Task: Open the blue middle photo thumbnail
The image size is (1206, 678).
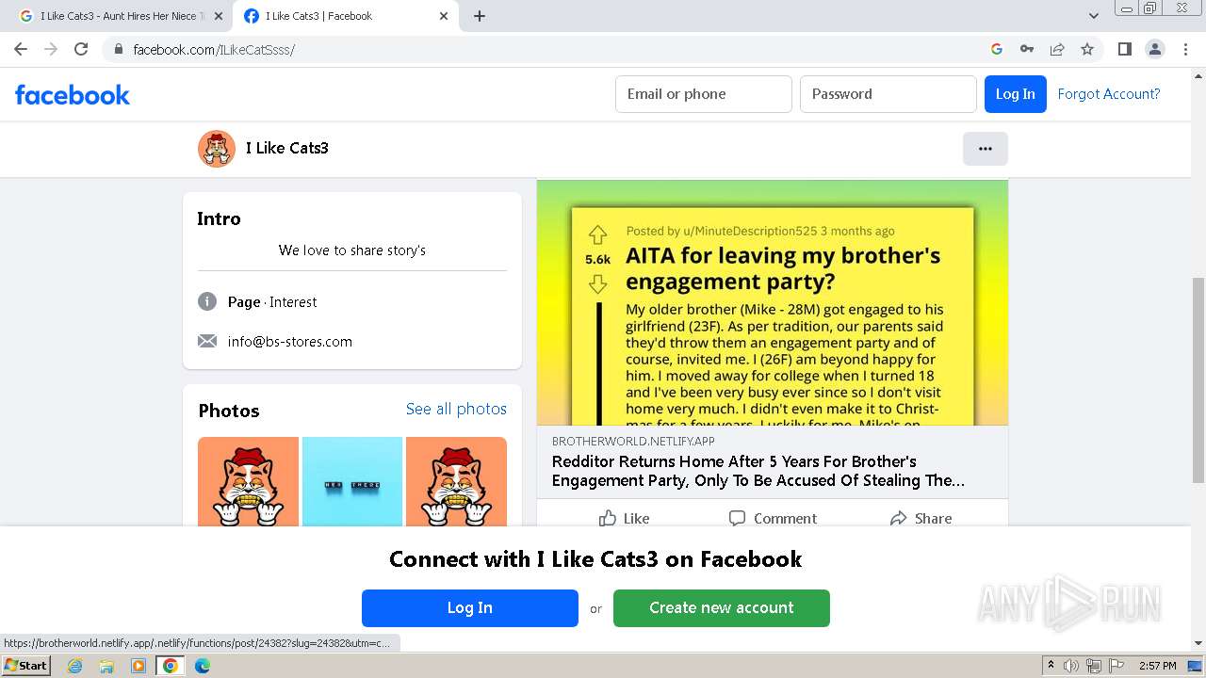Action: (352, 481)
